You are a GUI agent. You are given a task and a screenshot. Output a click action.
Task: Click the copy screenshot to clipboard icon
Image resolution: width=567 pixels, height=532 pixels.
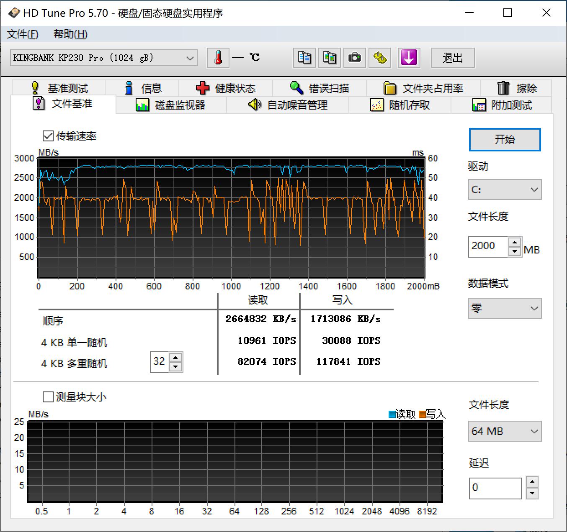click(x=329, y=58)
